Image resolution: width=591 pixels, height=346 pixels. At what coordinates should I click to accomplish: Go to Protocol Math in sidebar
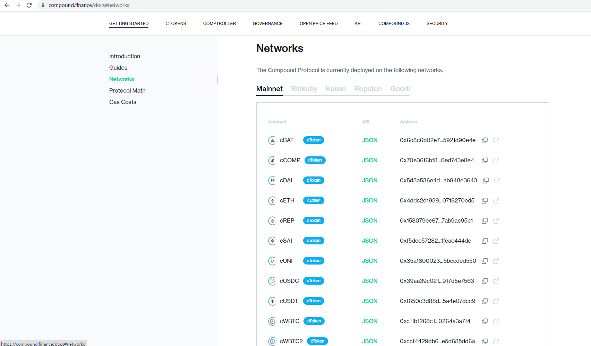[x=127, y=90]
